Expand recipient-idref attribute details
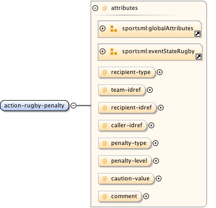 coord(160,107)
